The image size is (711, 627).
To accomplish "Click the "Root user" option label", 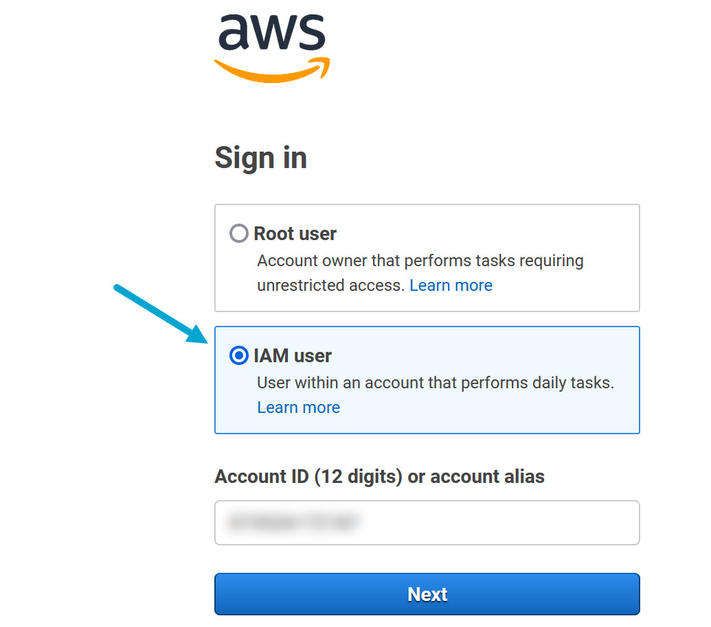I will point(295,234).
